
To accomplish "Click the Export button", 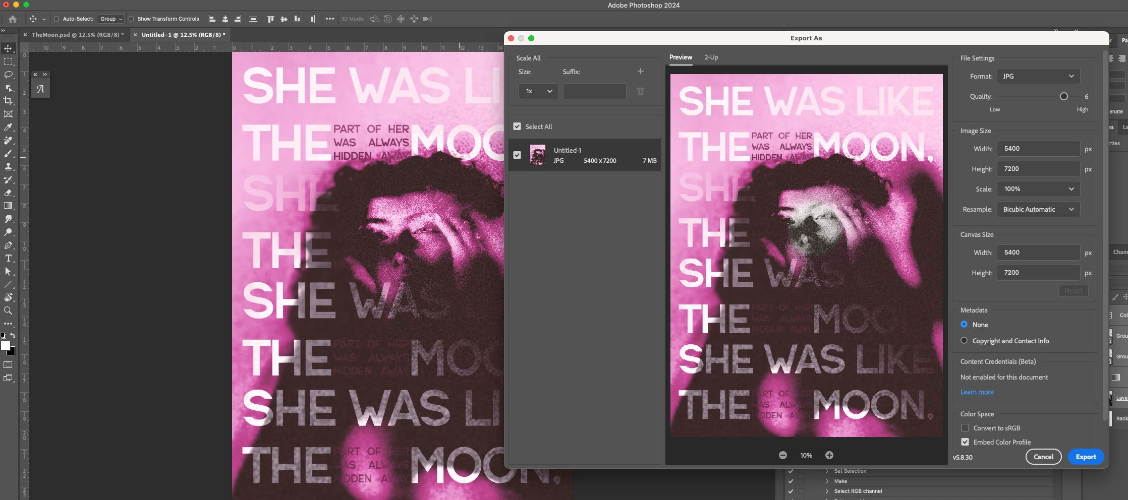I will pos(1086,457).
